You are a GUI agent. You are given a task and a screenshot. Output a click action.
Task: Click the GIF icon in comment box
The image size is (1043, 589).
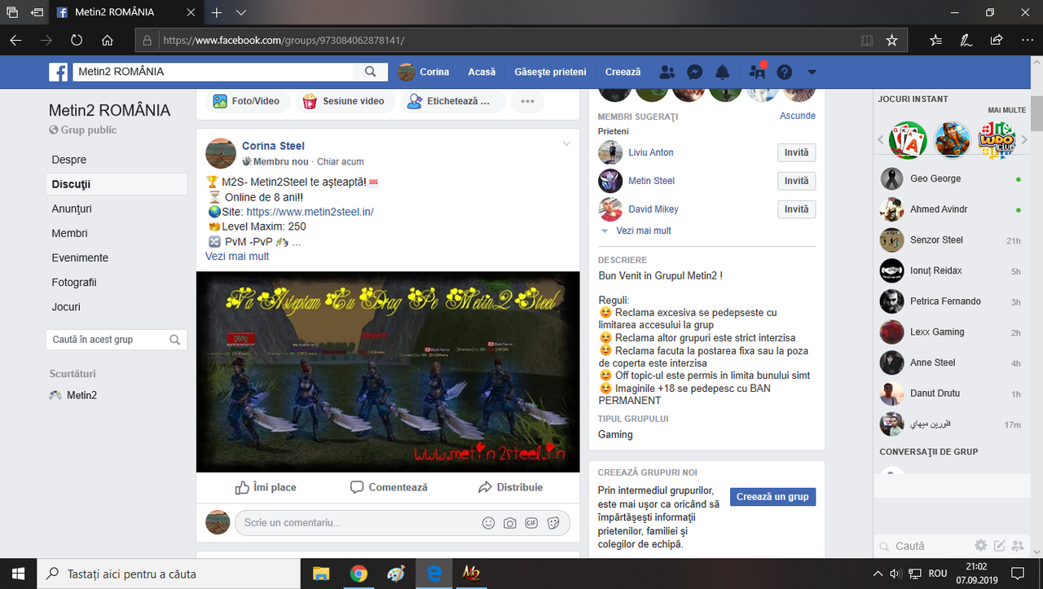coord(531,523)
